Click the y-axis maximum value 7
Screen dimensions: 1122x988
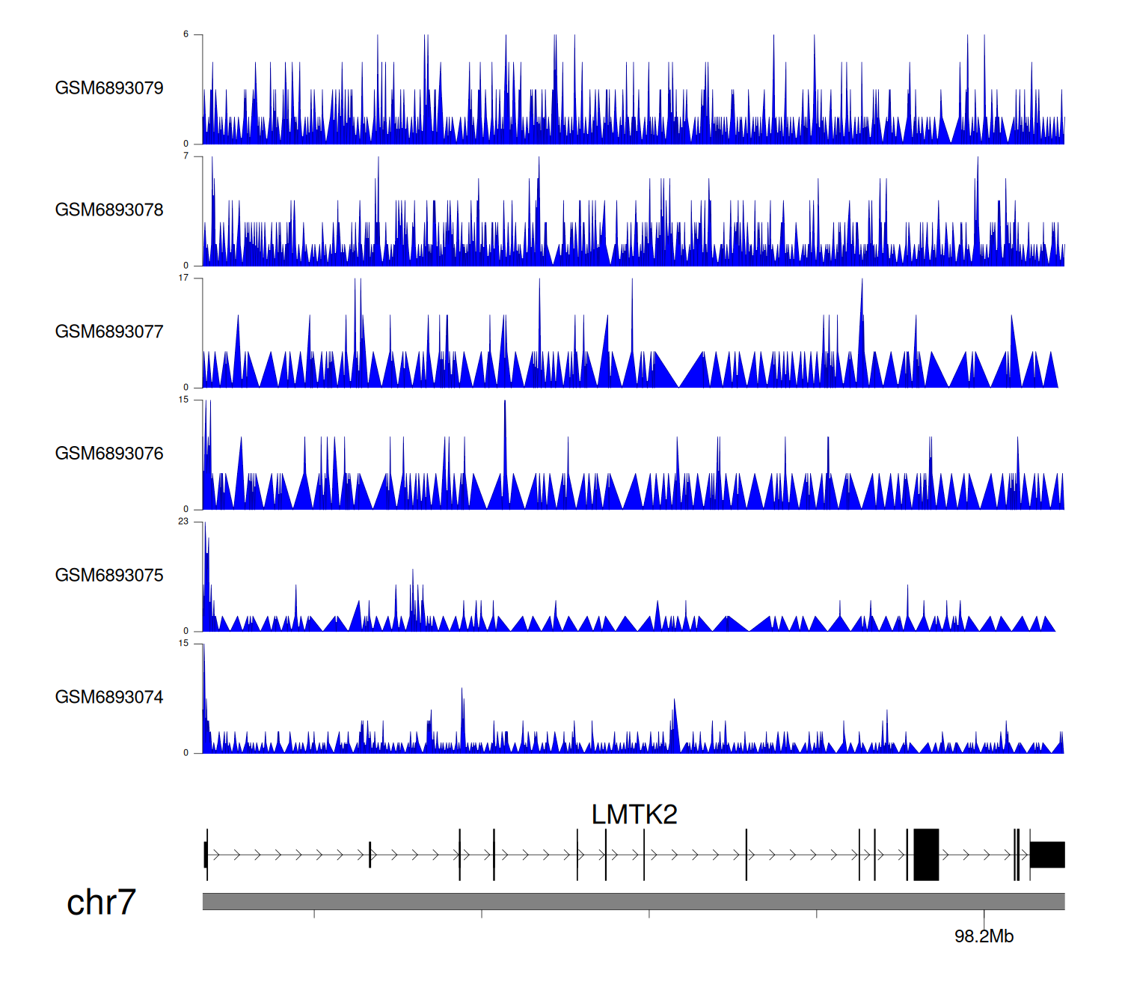[186, 156]
